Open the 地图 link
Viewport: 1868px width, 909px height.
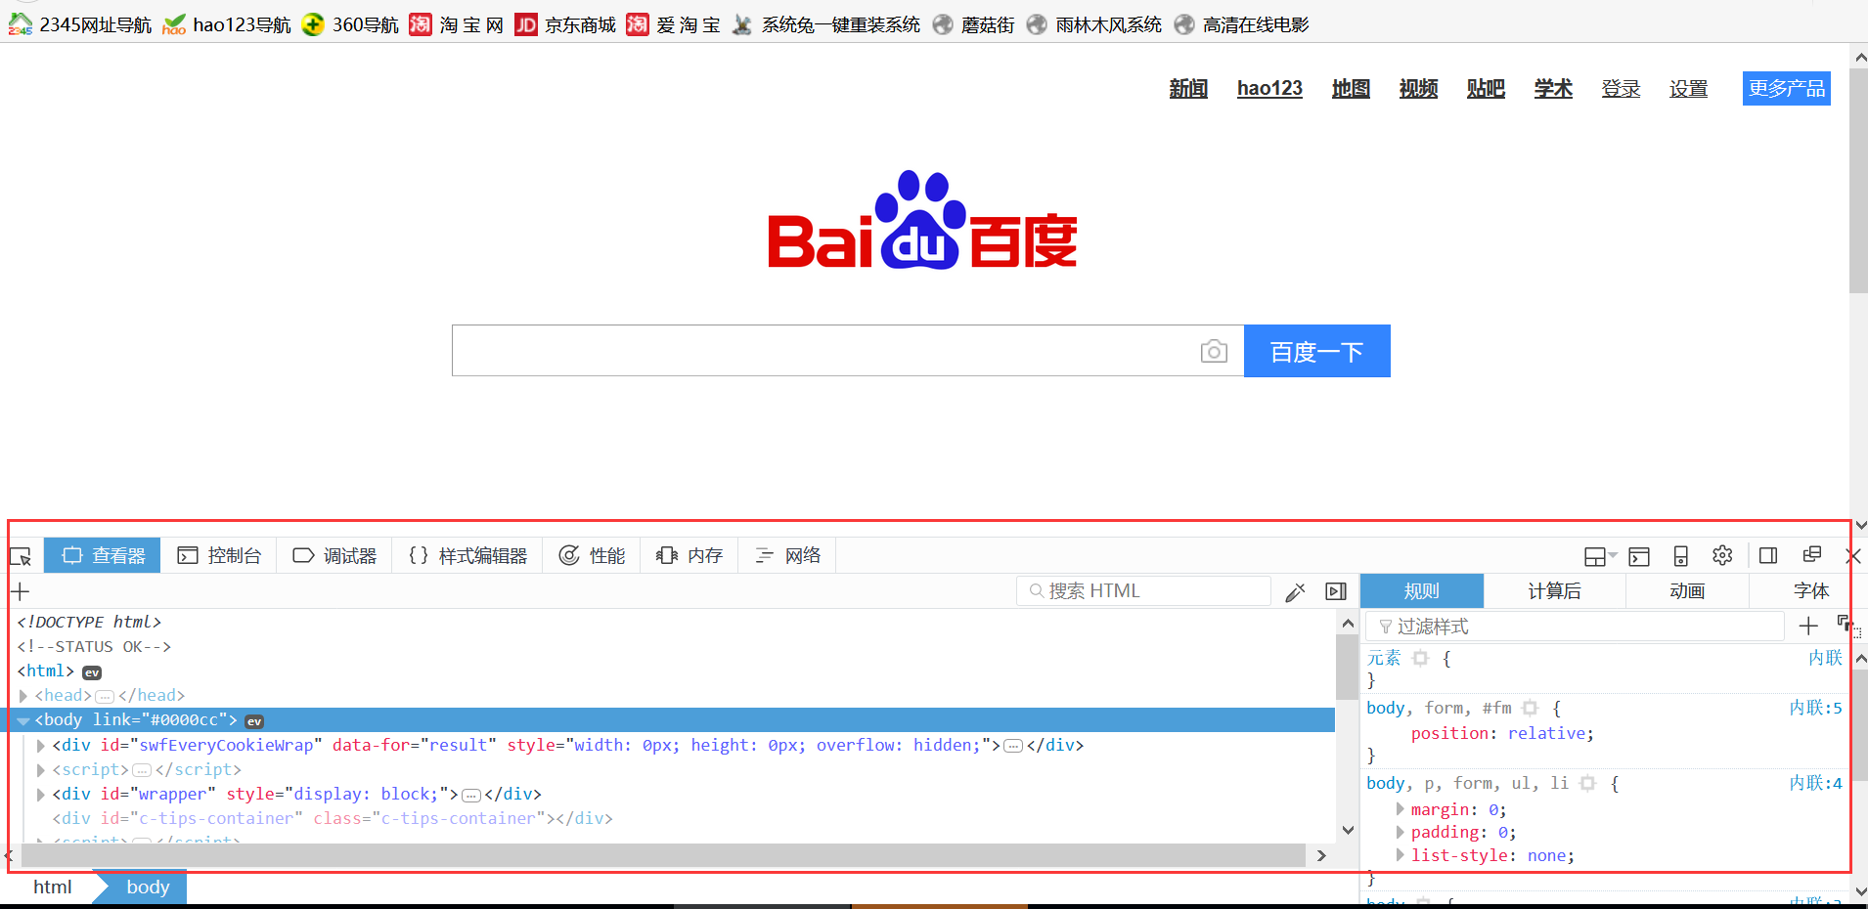(1351, 88)
